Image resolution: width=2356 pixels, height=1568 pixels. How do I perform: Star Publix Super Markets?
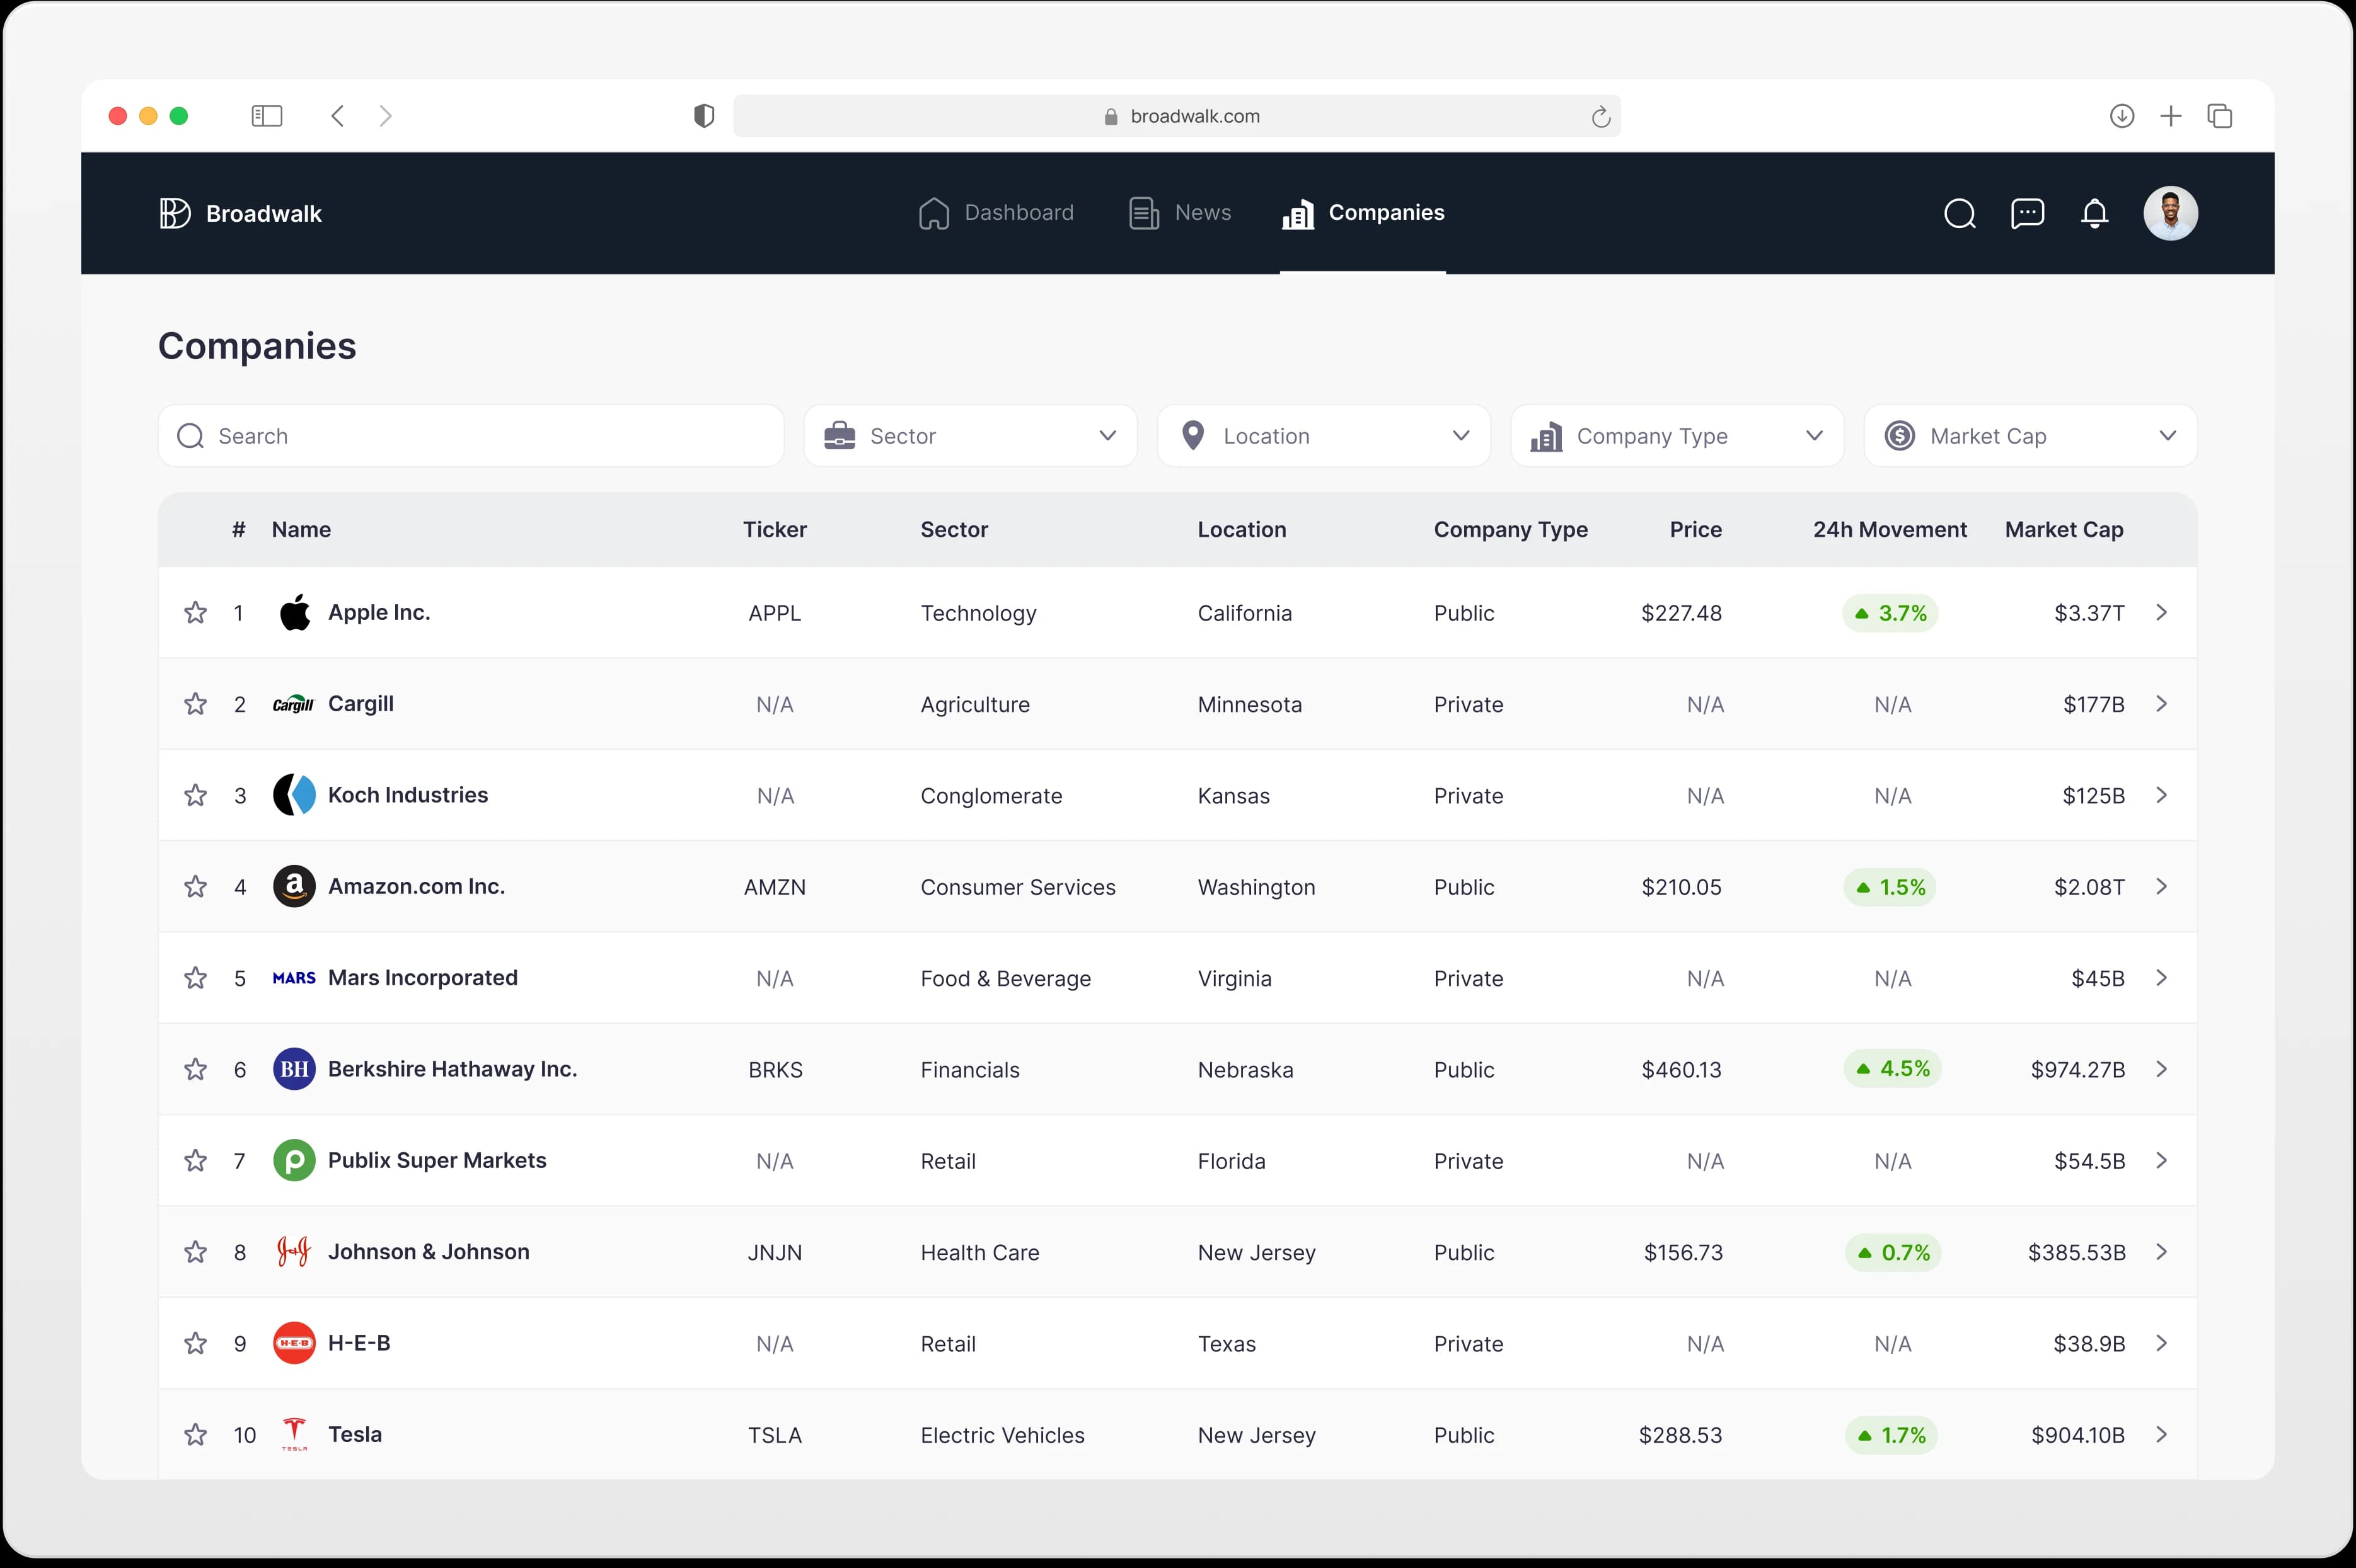pyautogui.click(x=195, y=1161)
